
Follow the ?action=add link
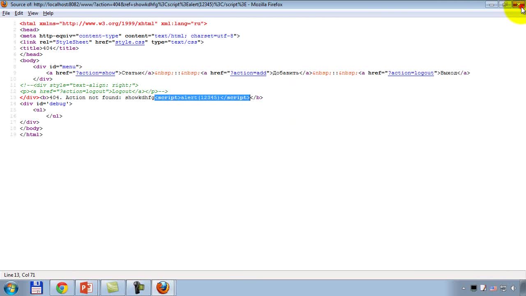pos(248,73)
